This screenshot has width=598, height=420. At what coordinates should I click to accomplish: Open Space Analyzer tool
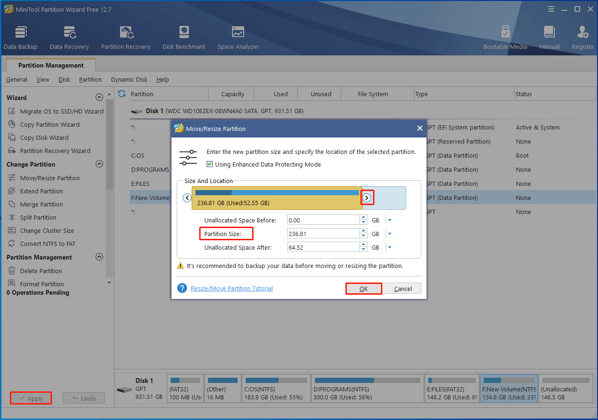[238, 38]
